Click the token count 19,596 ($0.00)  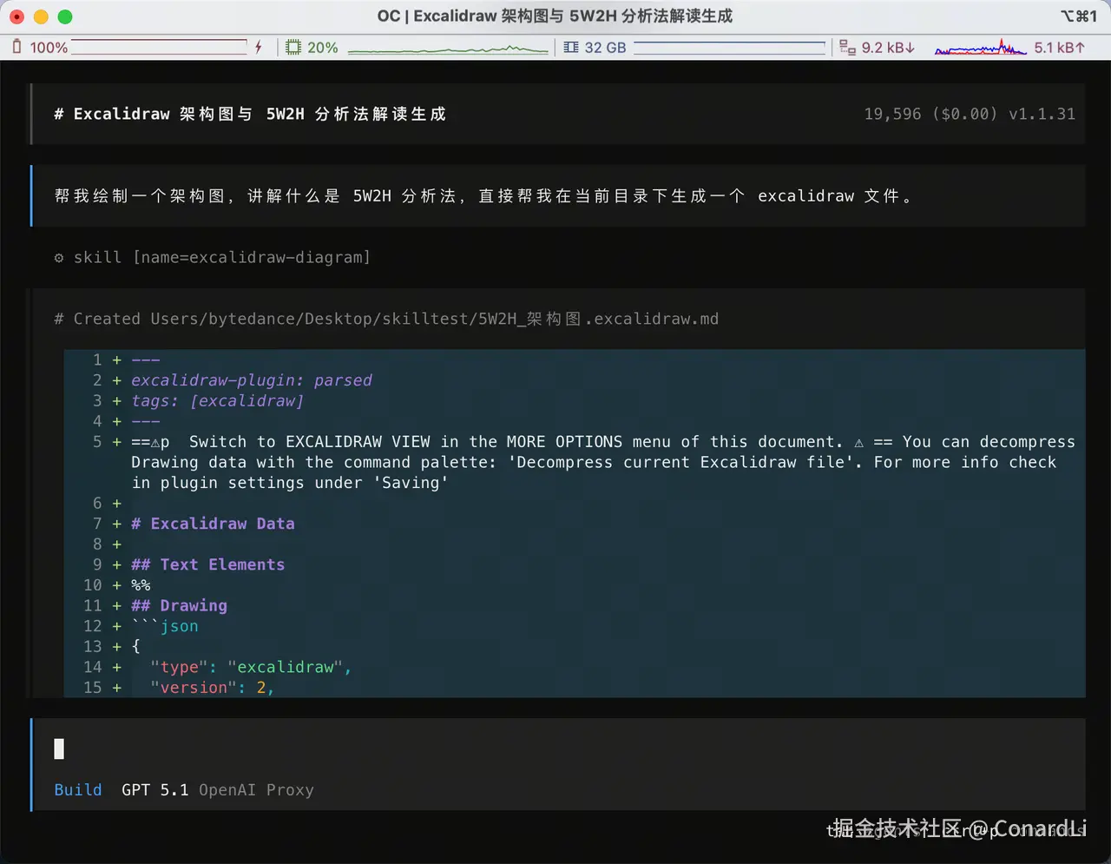click(x=930, y=114)
